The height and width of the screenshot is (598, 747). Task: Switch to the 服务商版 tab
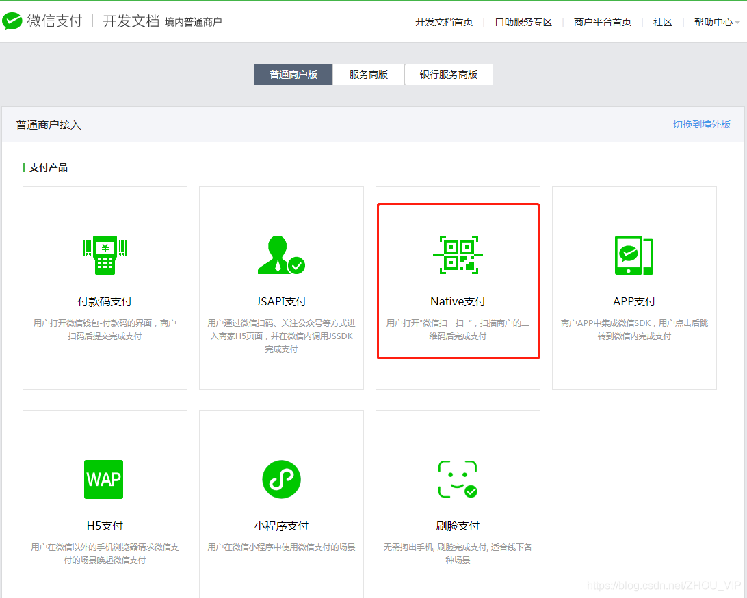(368, 74)
